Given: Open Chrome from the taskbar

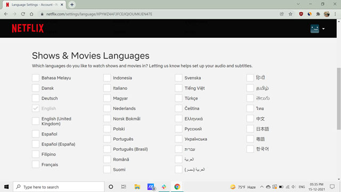Looking at the screenshot, I should 177,187.
